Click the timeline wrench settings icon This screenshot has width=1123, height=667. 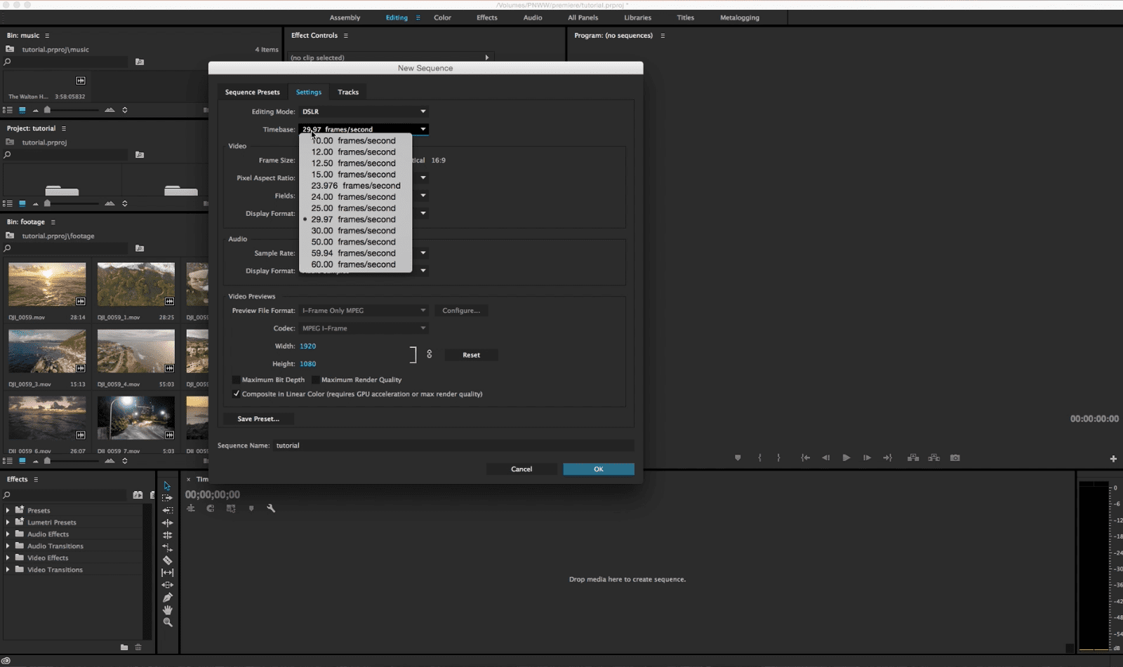point(271,508)
